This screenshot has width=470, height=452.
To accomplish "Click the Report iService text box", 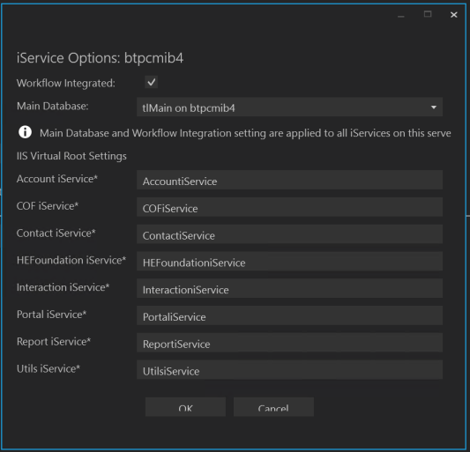I will [289, 343].
